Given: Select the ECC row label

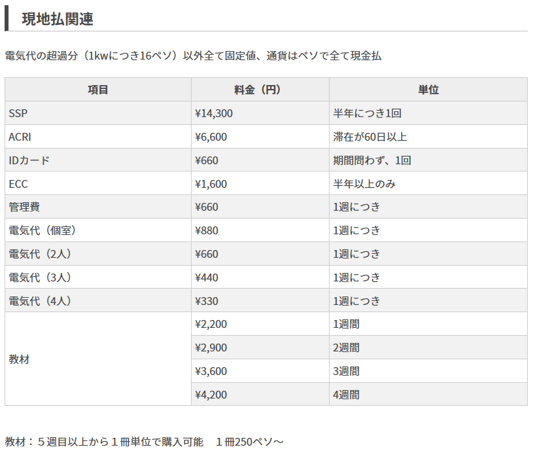Looking at the screenshot, I should (18, 184).
